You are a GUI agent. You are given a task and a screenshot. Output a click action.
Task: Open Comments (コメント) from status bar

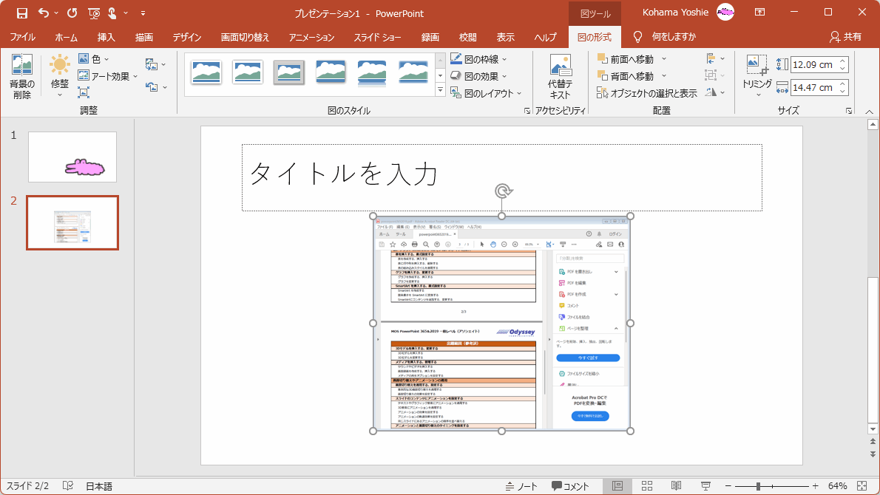coord(570,486)
